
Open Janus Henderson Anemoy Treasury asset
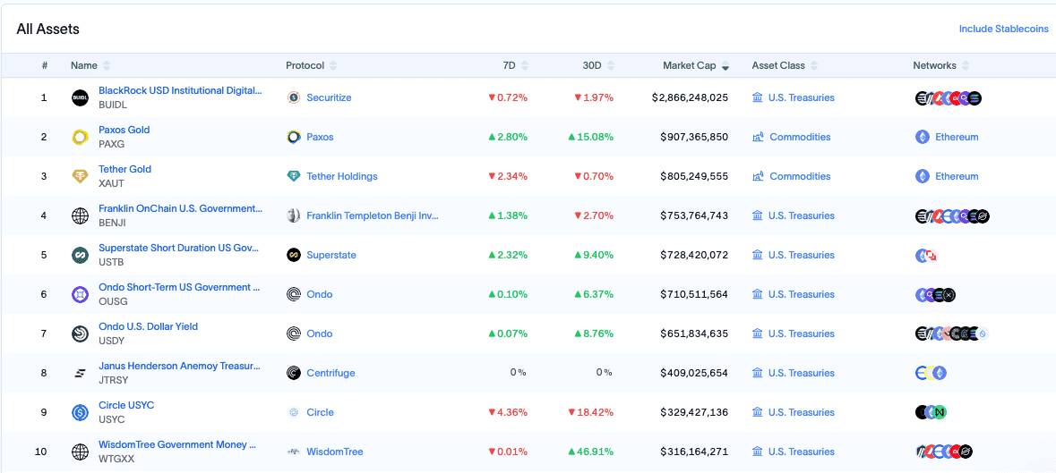pos(179,366)
